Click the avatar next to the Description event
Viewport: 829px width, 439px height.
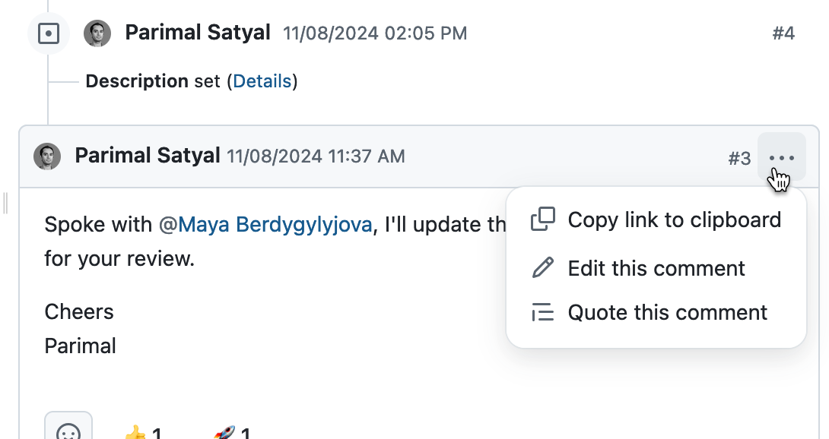pyautogui.click(x=97, y=33)
